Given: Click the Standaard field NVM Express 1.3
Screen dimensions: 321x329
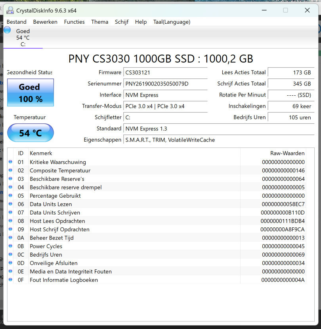Looking at the screenshot, I should [x=219, y=129].
